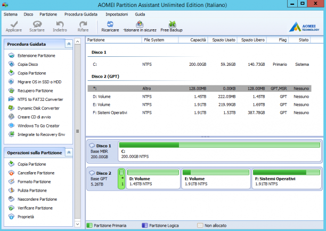The width and height of the screenshot is (326, 231).
Task: Select the small MSR partition block on Disco 2
Action: (121, 179)
